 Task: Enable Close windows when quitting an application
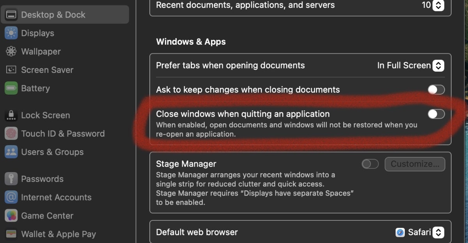click(436, 114)
